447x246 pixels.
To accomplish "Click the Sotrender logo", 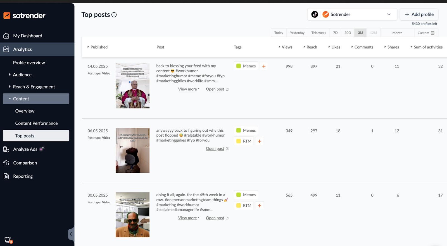I will pyautogui.click(x=24, y=16).
